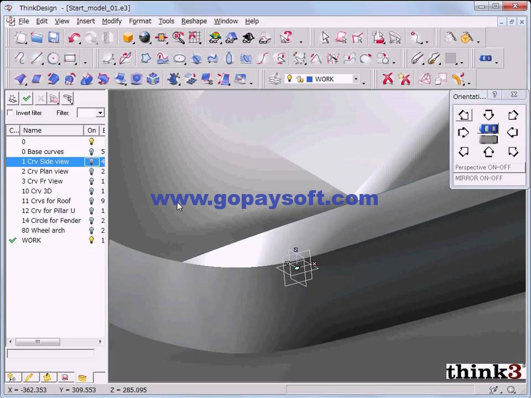Select the orange solid cube icon
Image resolution: width=531 pixels, height=398 pixels.
128,37
